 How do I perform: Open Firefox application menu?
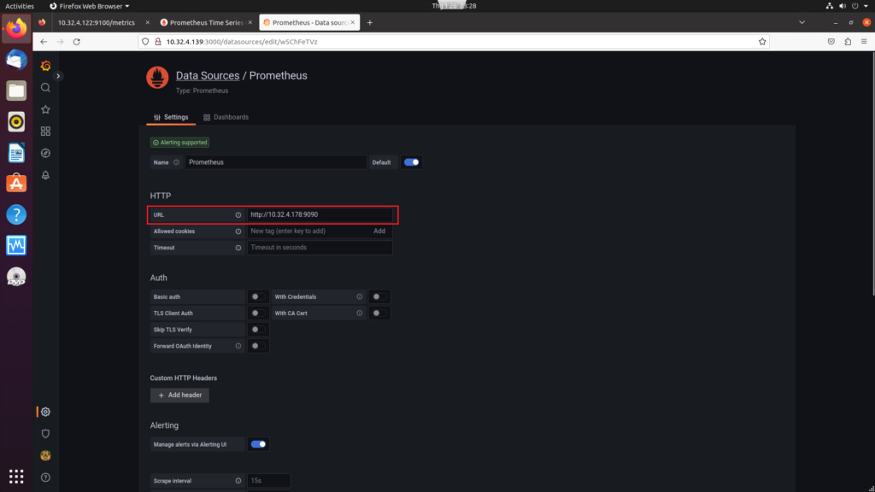click(x=864, y=42)
